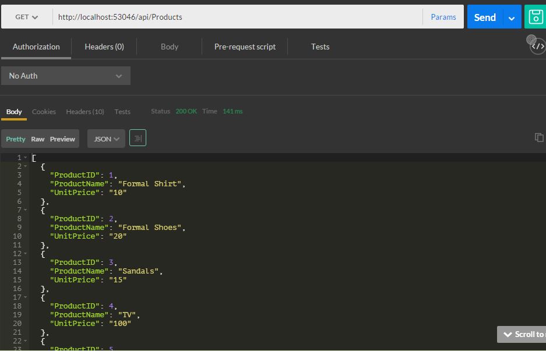Viewport: 546px width, 351px height.
Task: Click the Params button
Action: 443,17
